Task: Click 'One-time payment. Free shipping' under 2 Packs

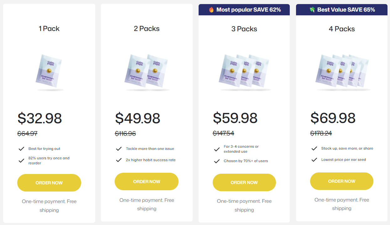Action: (147, 204)
